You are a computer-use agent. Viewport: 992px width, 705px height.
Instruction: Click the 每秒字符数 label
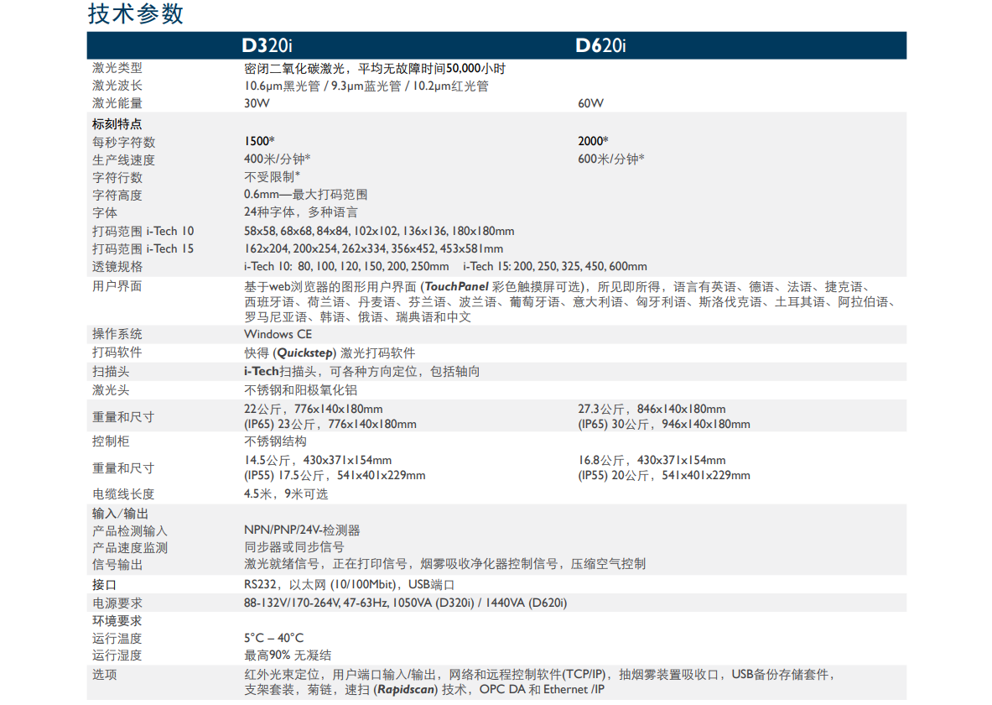pos(123,142)
